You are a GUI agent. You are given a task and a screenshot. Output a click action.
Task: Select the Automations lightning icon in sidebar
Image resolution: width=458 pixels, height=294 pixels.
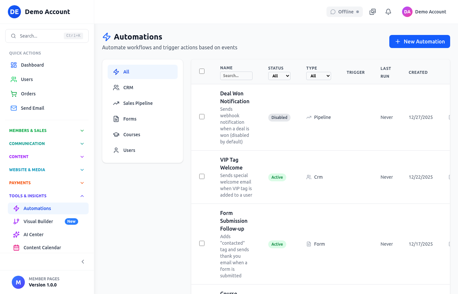point(16,208)
